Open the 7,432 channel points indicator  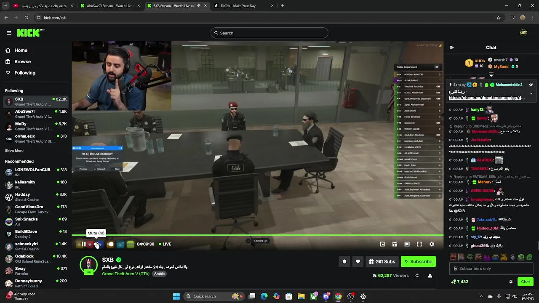point(460,282)
